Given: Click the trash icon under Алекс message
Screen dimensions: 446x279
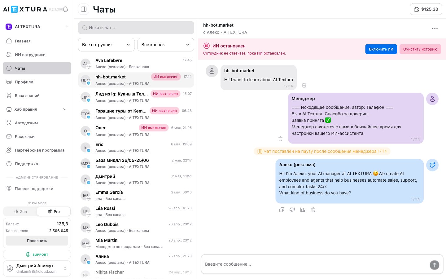Looking at the screenshot, I should coord(313,210).
